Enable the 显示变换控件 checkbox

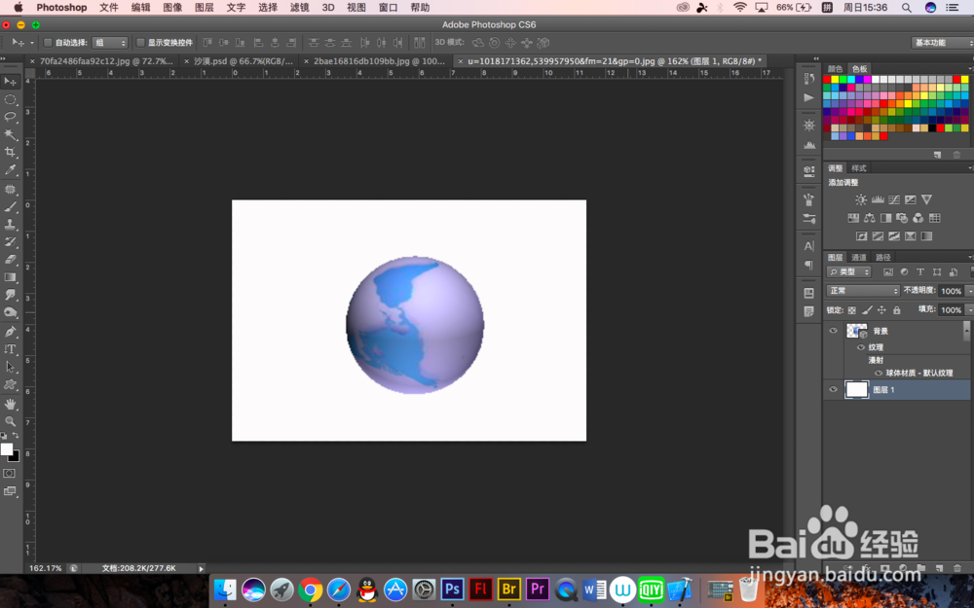pyautogui.click(x=140, y=43)
